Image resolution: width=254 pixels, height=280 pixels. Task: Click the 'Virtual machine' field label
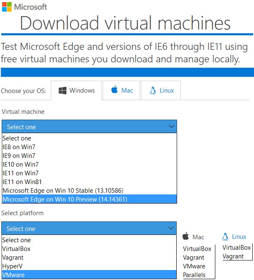click(x=23, y=112)
